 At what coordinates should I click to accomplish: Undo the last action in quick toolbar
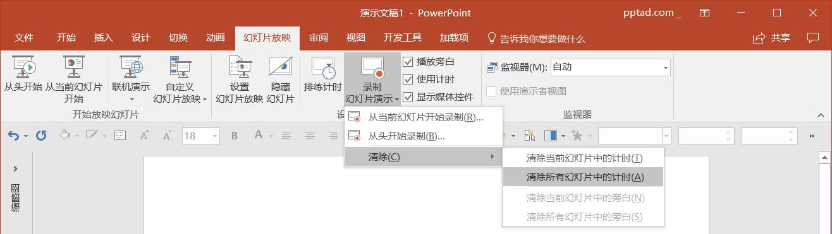point(13,136)
